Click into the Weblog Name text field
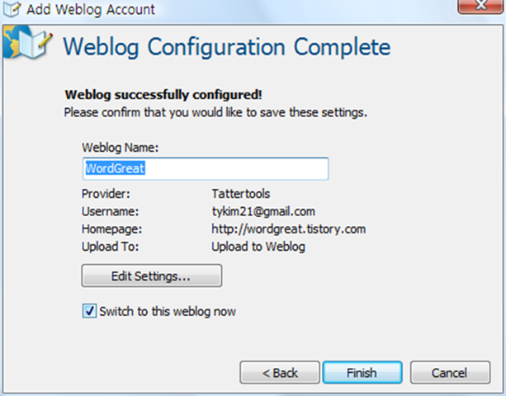This screenshot has width=506, height=396. click(205, 169)
